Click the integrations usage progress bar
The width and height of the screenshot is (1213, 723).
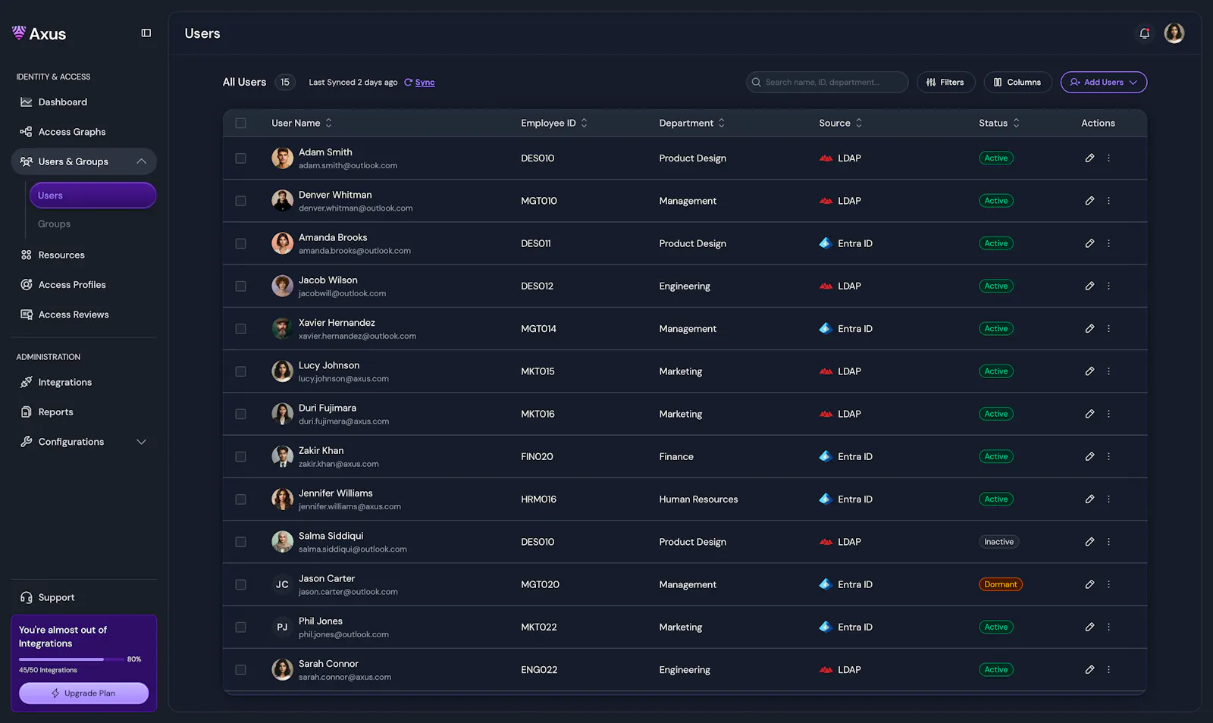tap(71, 659)
